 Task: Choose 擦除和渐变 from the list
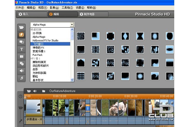39,62
